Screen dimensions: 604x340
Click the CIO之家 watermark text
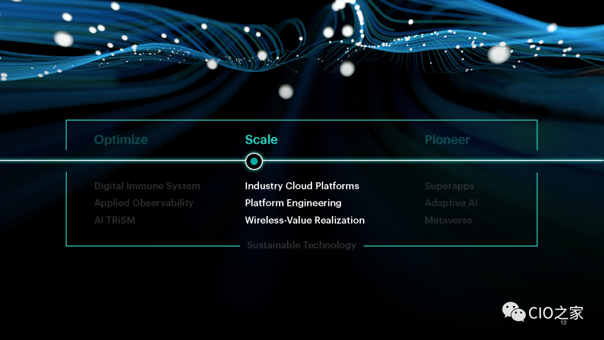tap(555, 312)
